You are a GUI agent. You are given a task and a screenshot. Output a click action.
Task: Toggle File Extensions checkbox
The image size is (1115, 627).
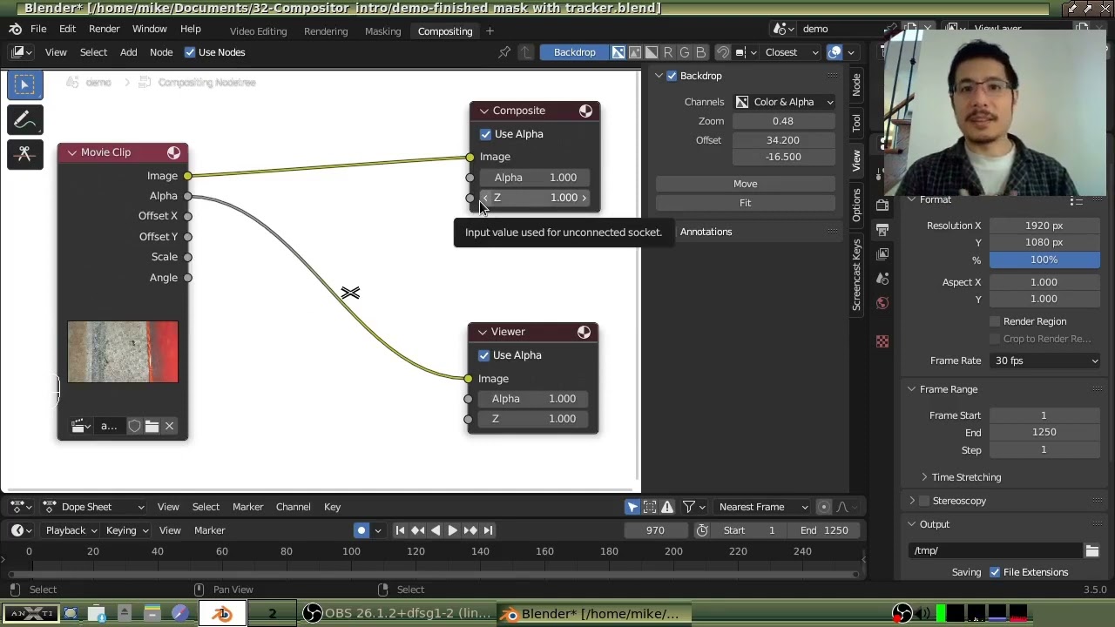click(x=995, y=572)
